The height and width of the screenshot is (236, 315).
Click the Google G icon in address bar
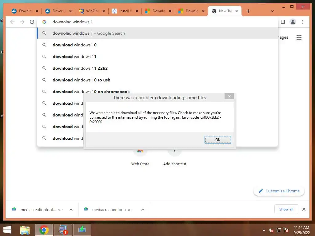(x=44, y=22)
